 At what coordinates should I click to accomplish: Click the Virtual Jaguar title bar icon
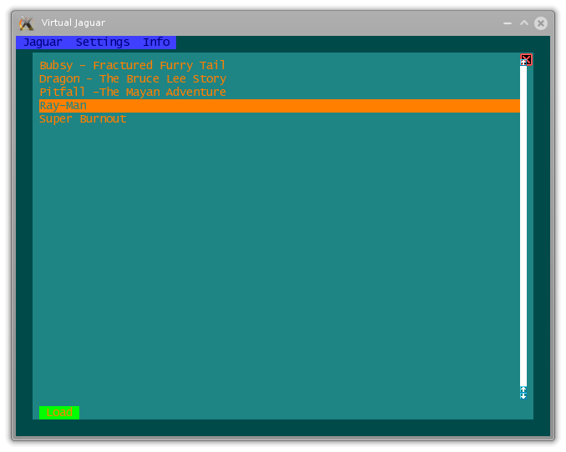[27, 23]
